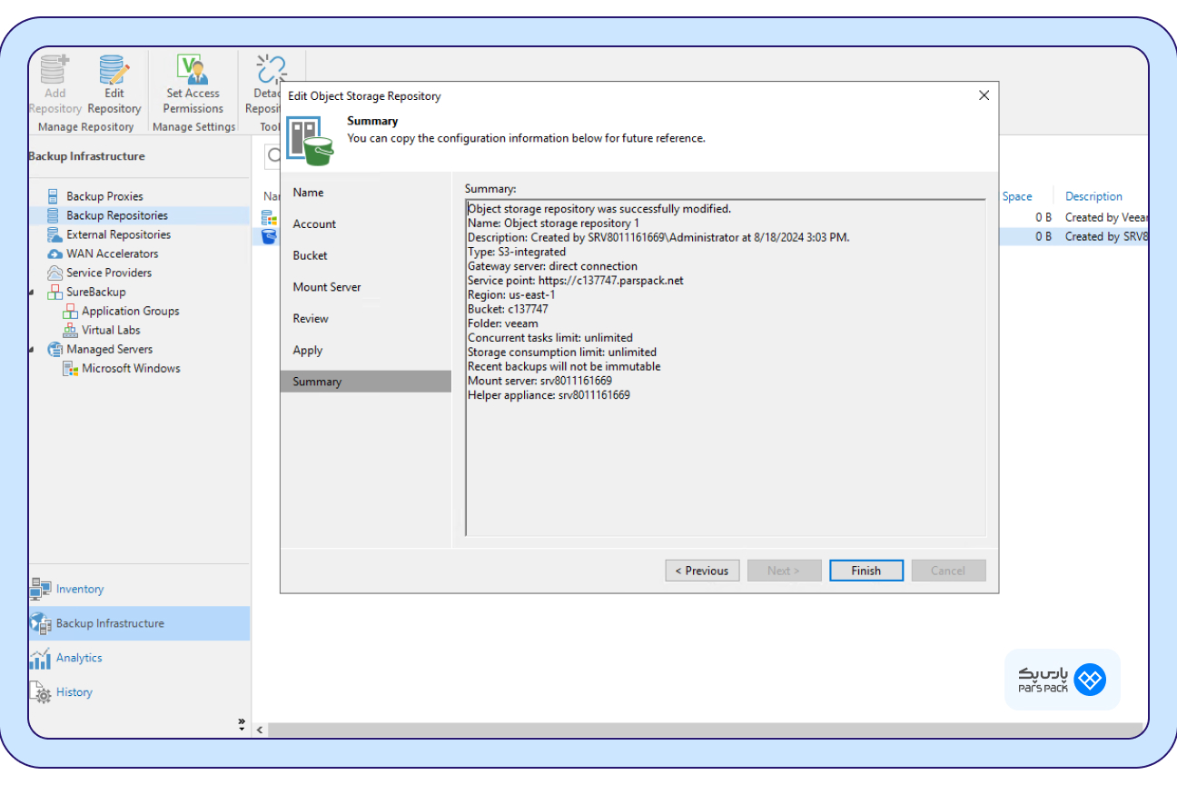Click the object storage repository row icon
This screenshot has width=1177, height=785.
click(x=269, y=236)
